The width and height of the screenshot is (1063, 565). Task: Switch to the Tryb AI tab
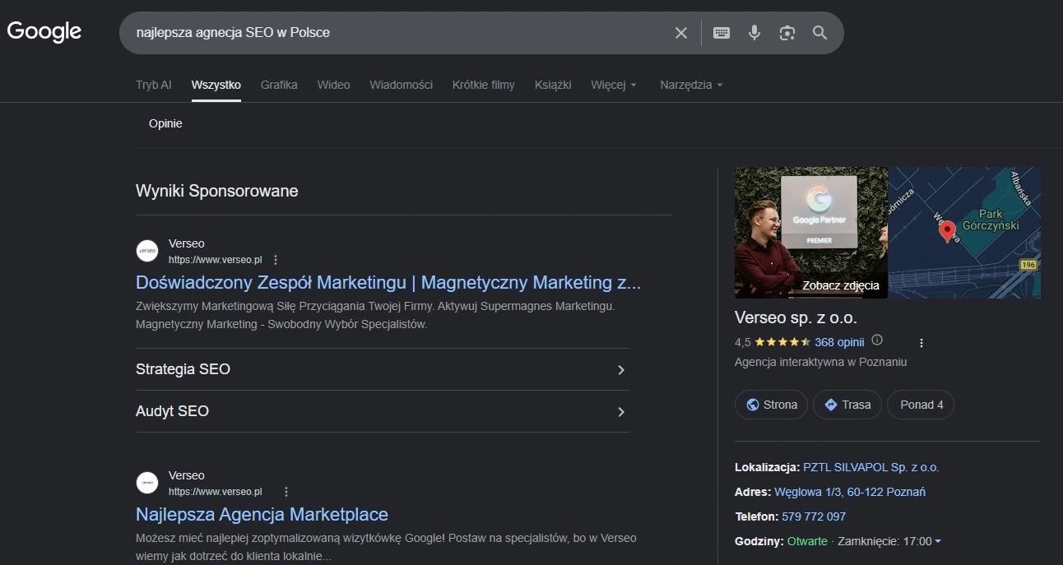(154, 85)
